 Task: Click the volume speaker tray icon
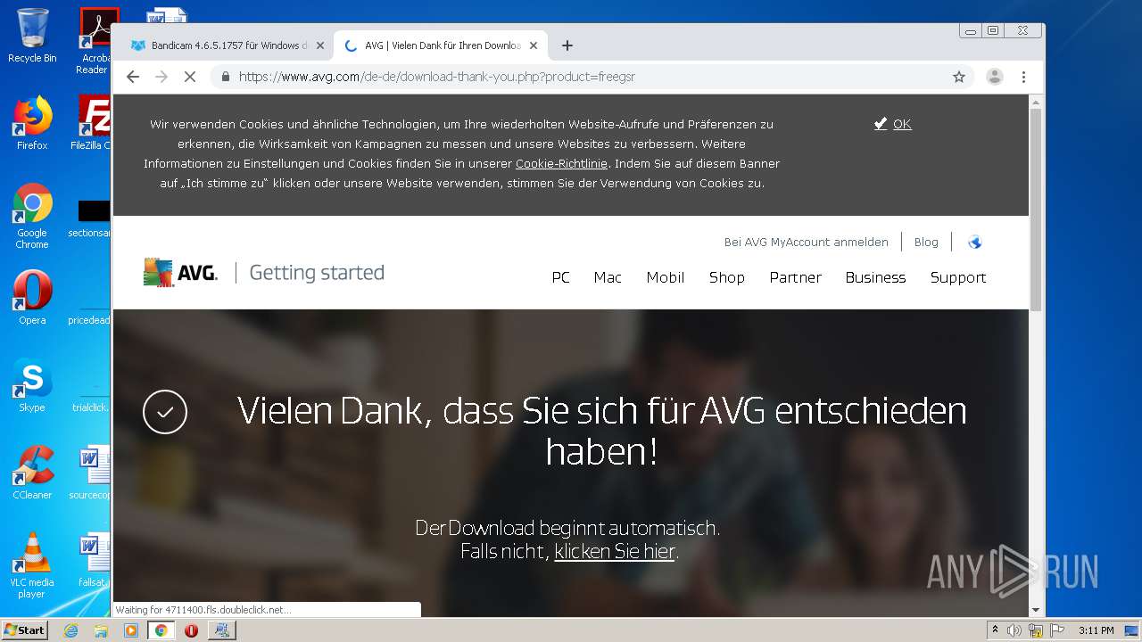1014,630
